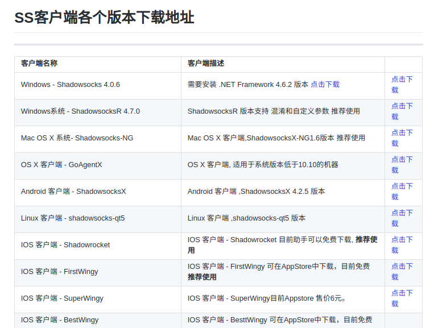Download the Android ShadowsocksX client
Screen dimensions: 438x328
point(402,186)
